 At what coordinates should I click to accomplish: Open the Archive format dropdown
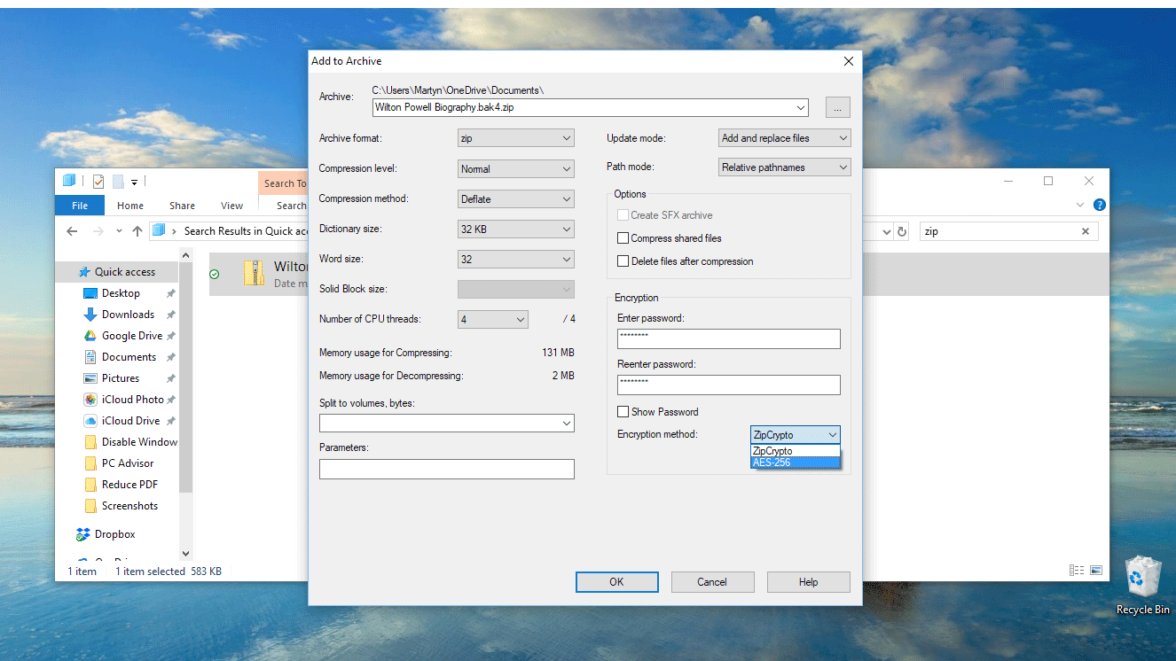(x=516, y=138)
